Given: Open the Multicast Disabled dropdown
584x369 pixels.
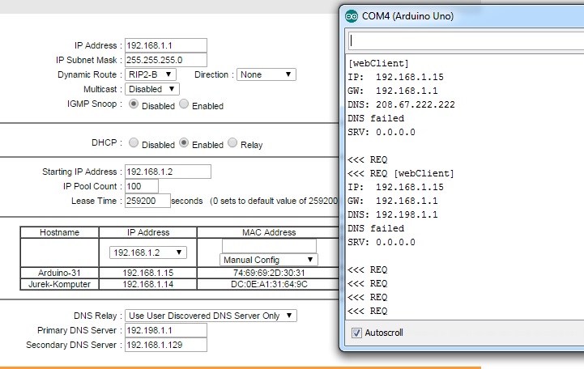Looking at the screenshot, I should click(x=152, y=89).
